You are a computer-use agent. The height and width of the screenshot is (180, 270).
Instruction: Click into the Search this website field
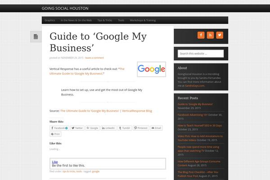(x=201, y=54)
